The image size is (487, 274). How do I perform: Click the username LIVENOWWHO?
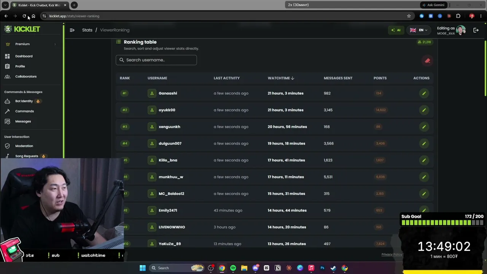click(172, 227)
